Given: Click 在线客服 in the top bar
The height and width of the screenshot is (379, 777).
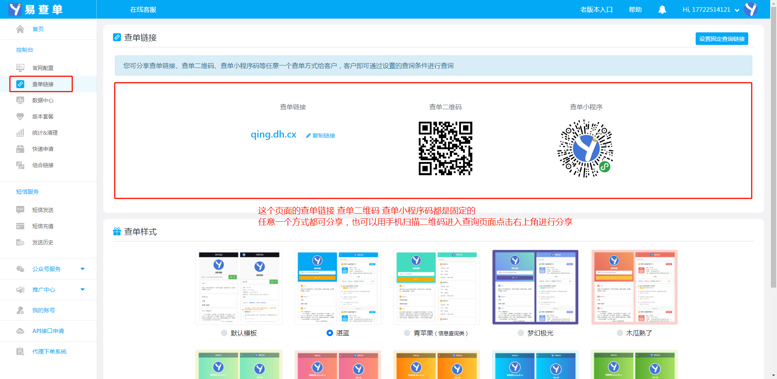Looking at the screenshot, I should [x=143, y=10].
